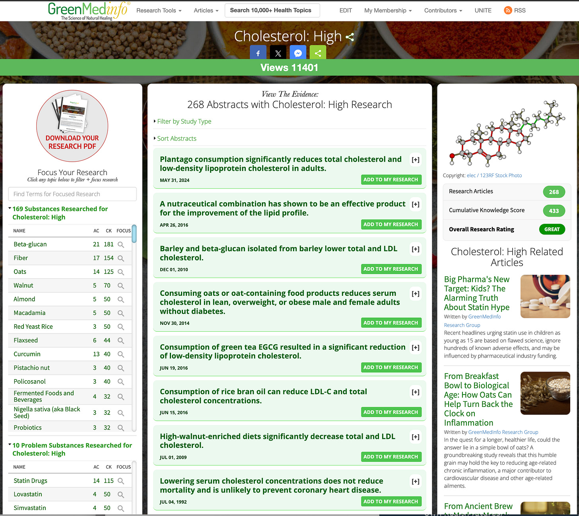This screenshot has height=516, width=579.
Task: Click the GREAT research rating badge
Action: point(552,229)
